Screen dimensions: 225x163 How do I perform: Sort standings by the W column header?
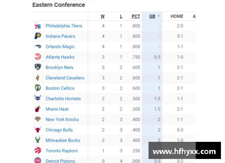coord(103,16)
